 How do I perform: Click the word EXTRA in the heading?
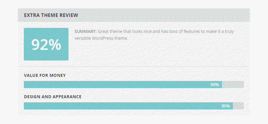(30, 15)
